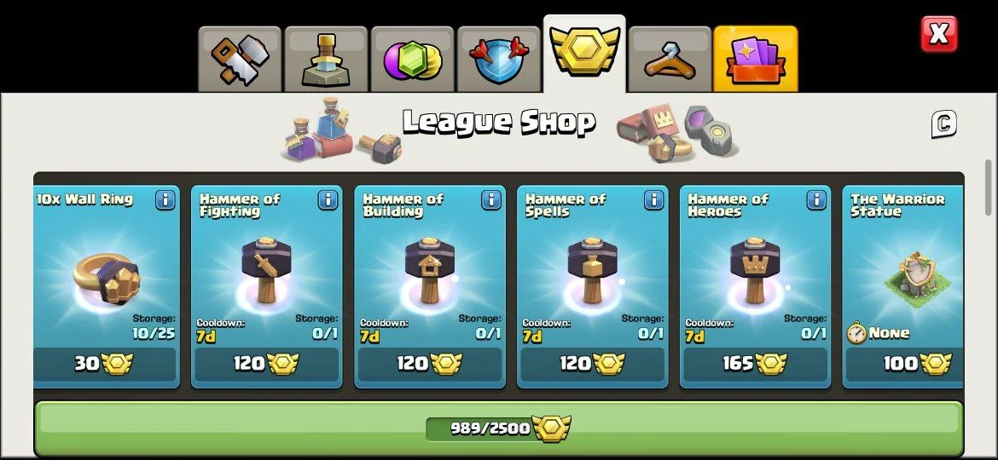Select the Hammer of Building item image
The image size is (998, 460).
[430, 268]
